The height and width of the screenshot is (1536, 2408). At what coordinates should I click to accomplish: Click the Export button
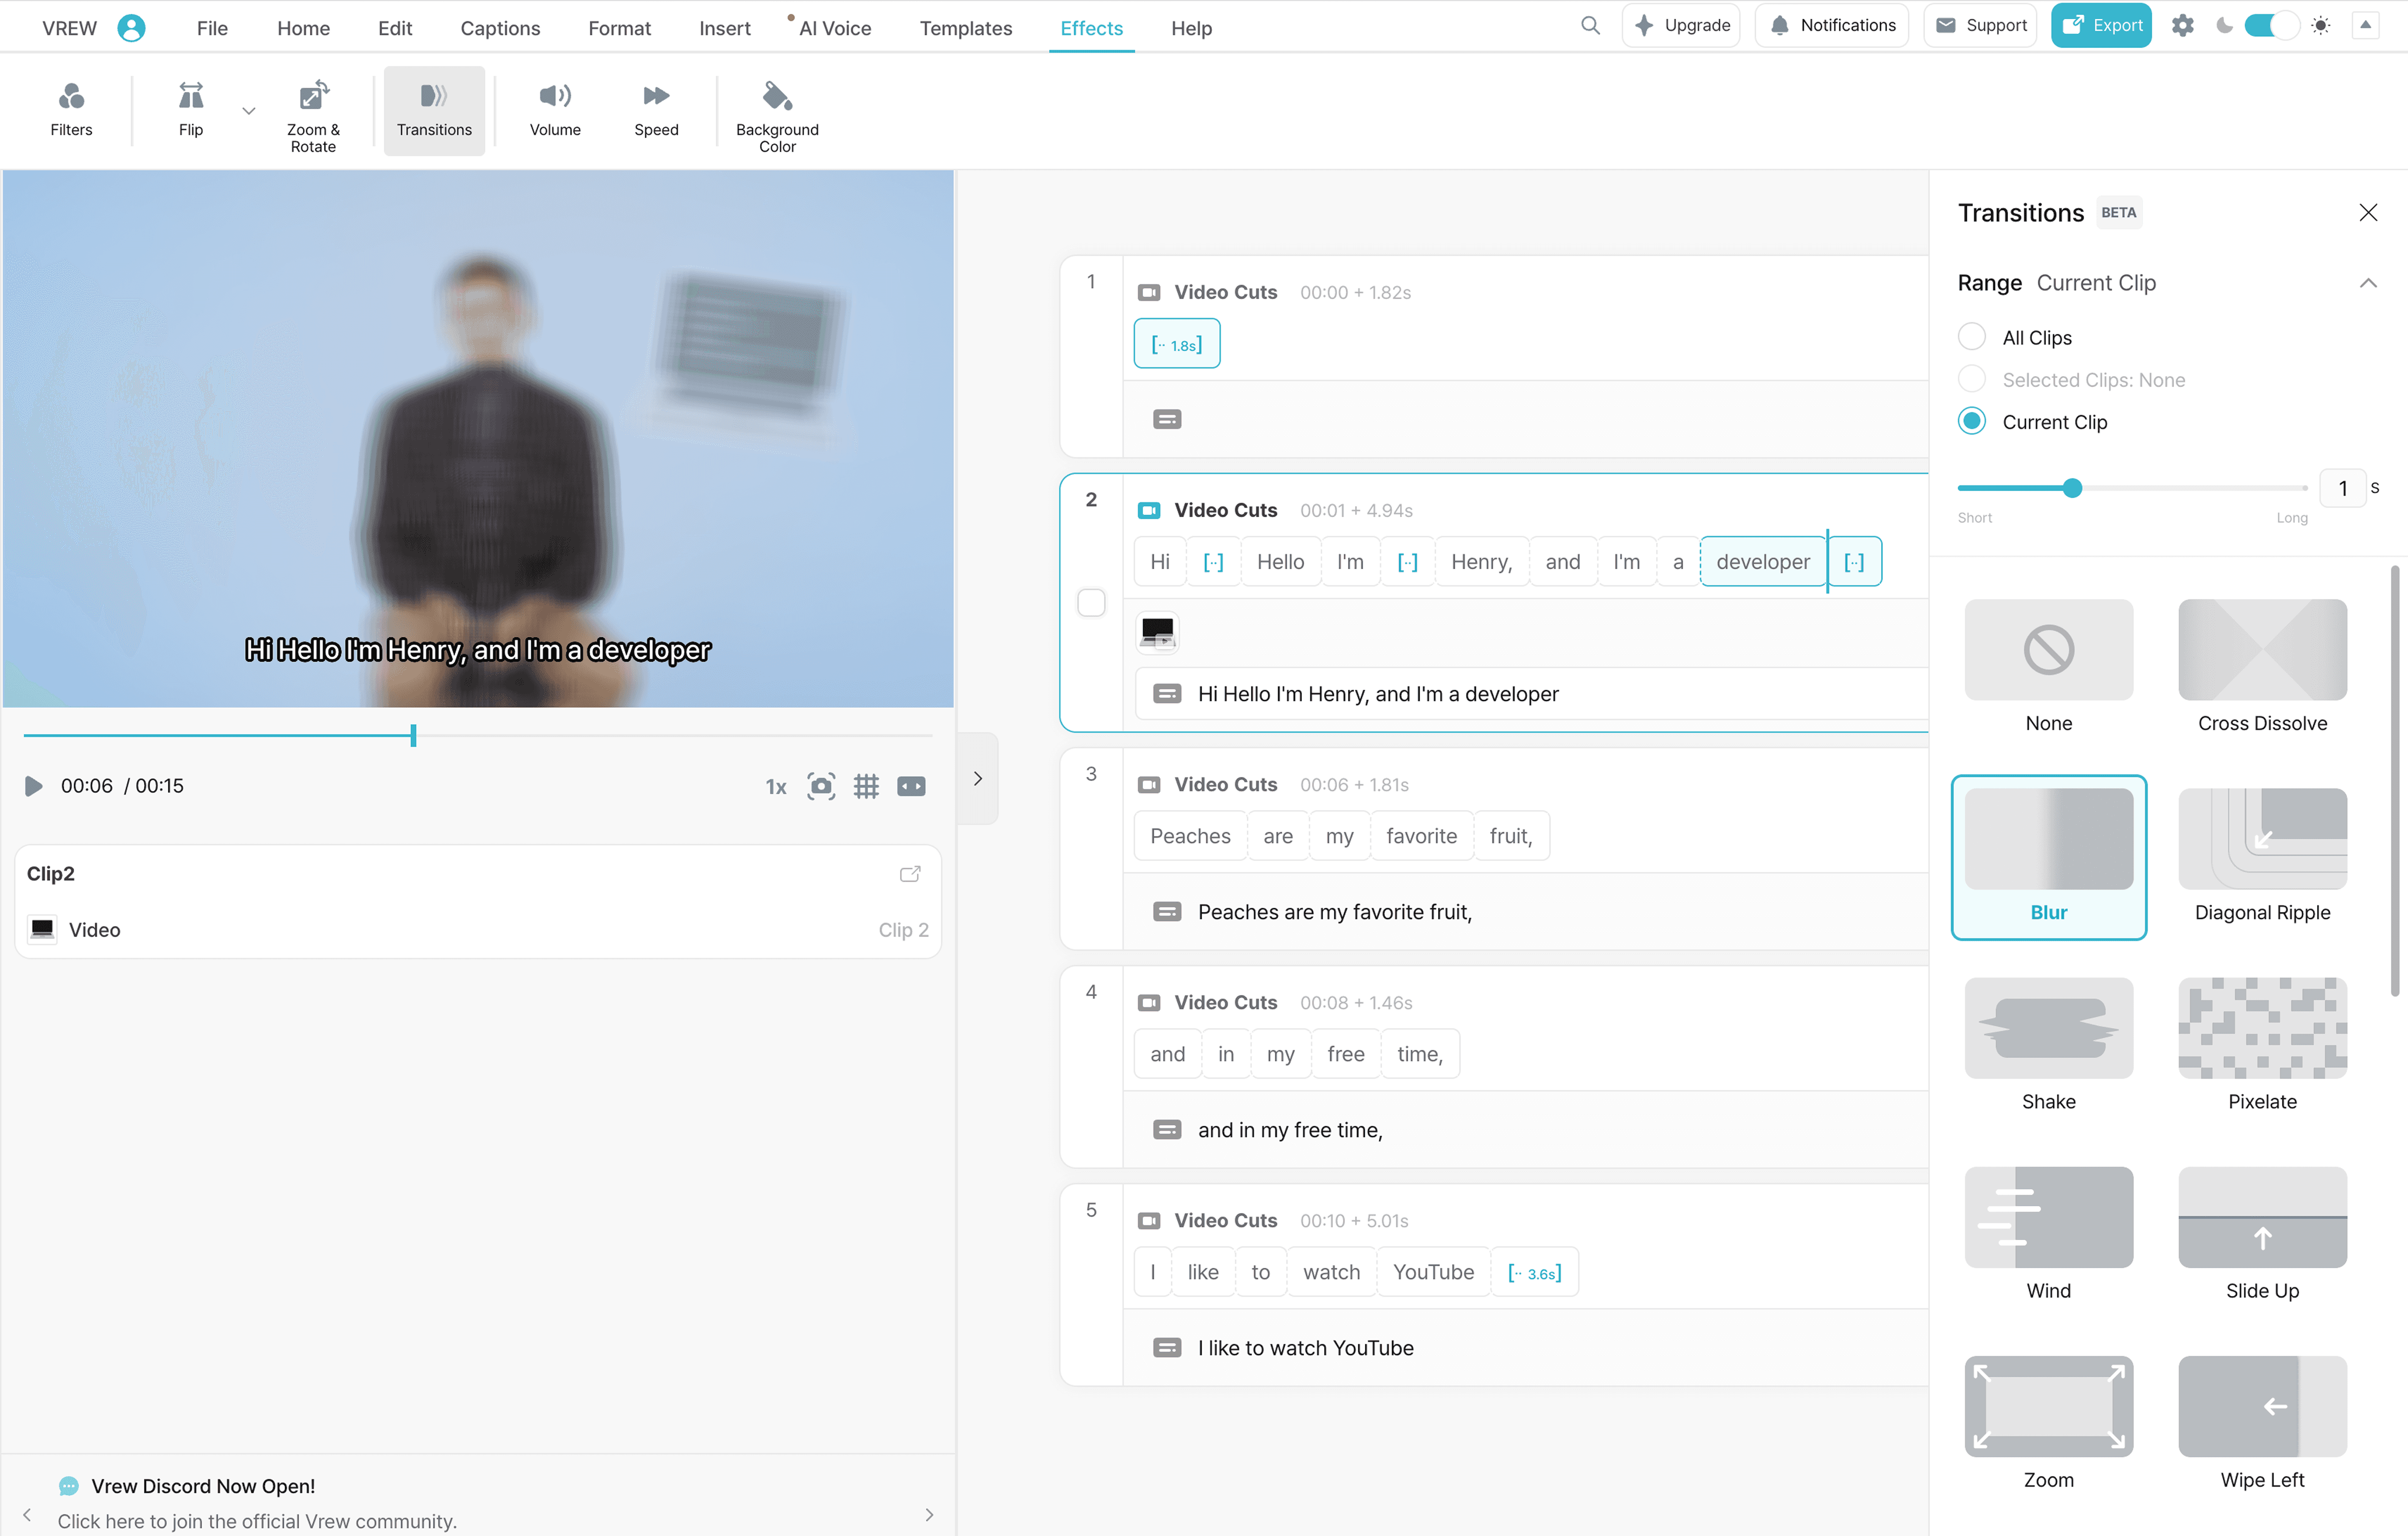click(2100, 26)
